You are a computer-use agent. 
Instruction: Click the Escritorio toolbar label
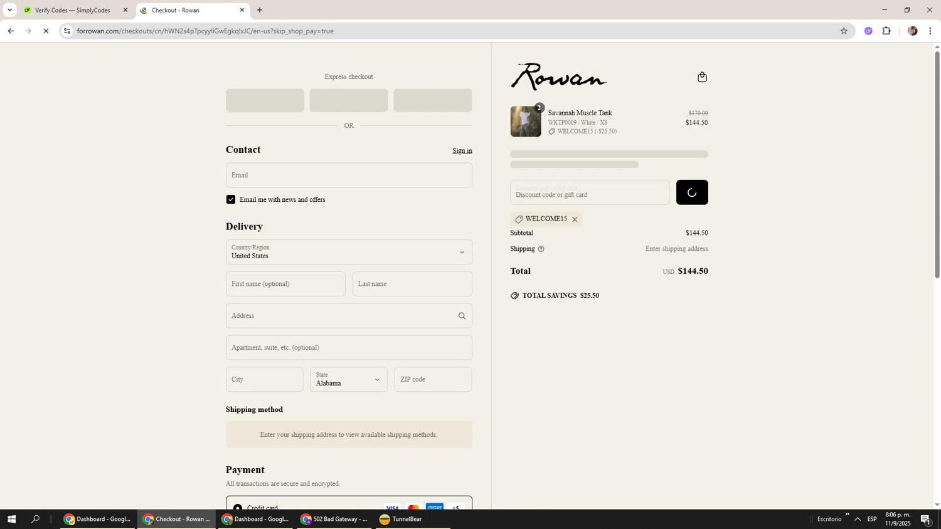click(x=829, y=519)
